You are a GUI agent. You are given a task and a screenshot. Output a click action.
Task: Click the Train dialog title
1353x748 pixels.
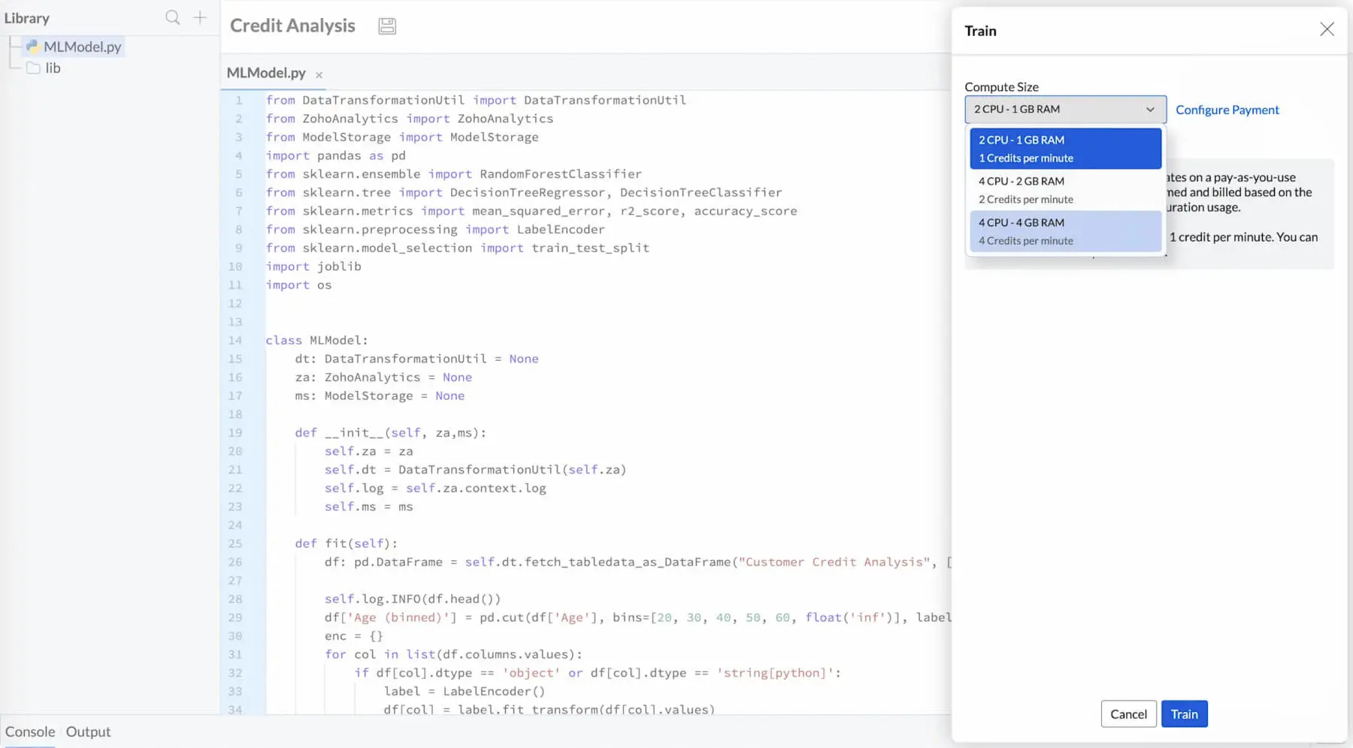(980, 31)
